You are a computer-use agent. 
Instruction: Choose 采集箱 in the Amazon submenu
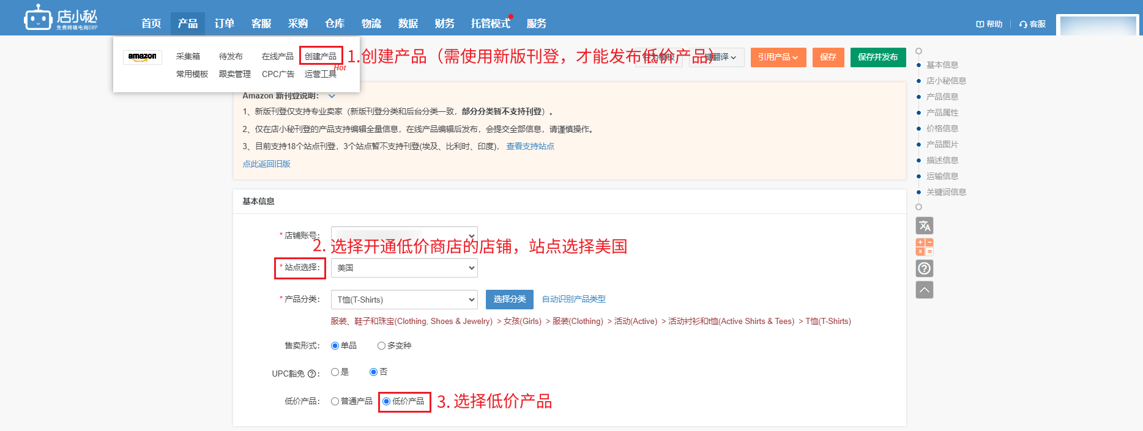point(188,56)
